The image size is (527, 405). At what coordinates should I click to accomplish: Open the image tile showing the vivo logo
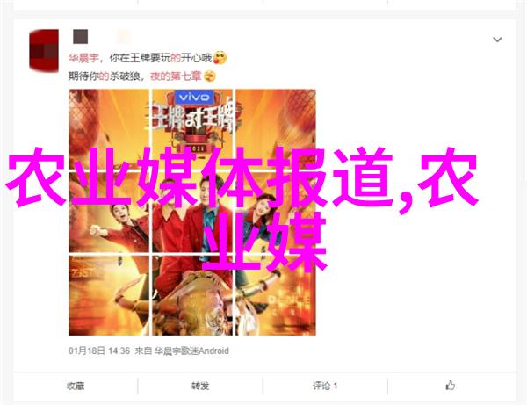click(x=192, y=130)
